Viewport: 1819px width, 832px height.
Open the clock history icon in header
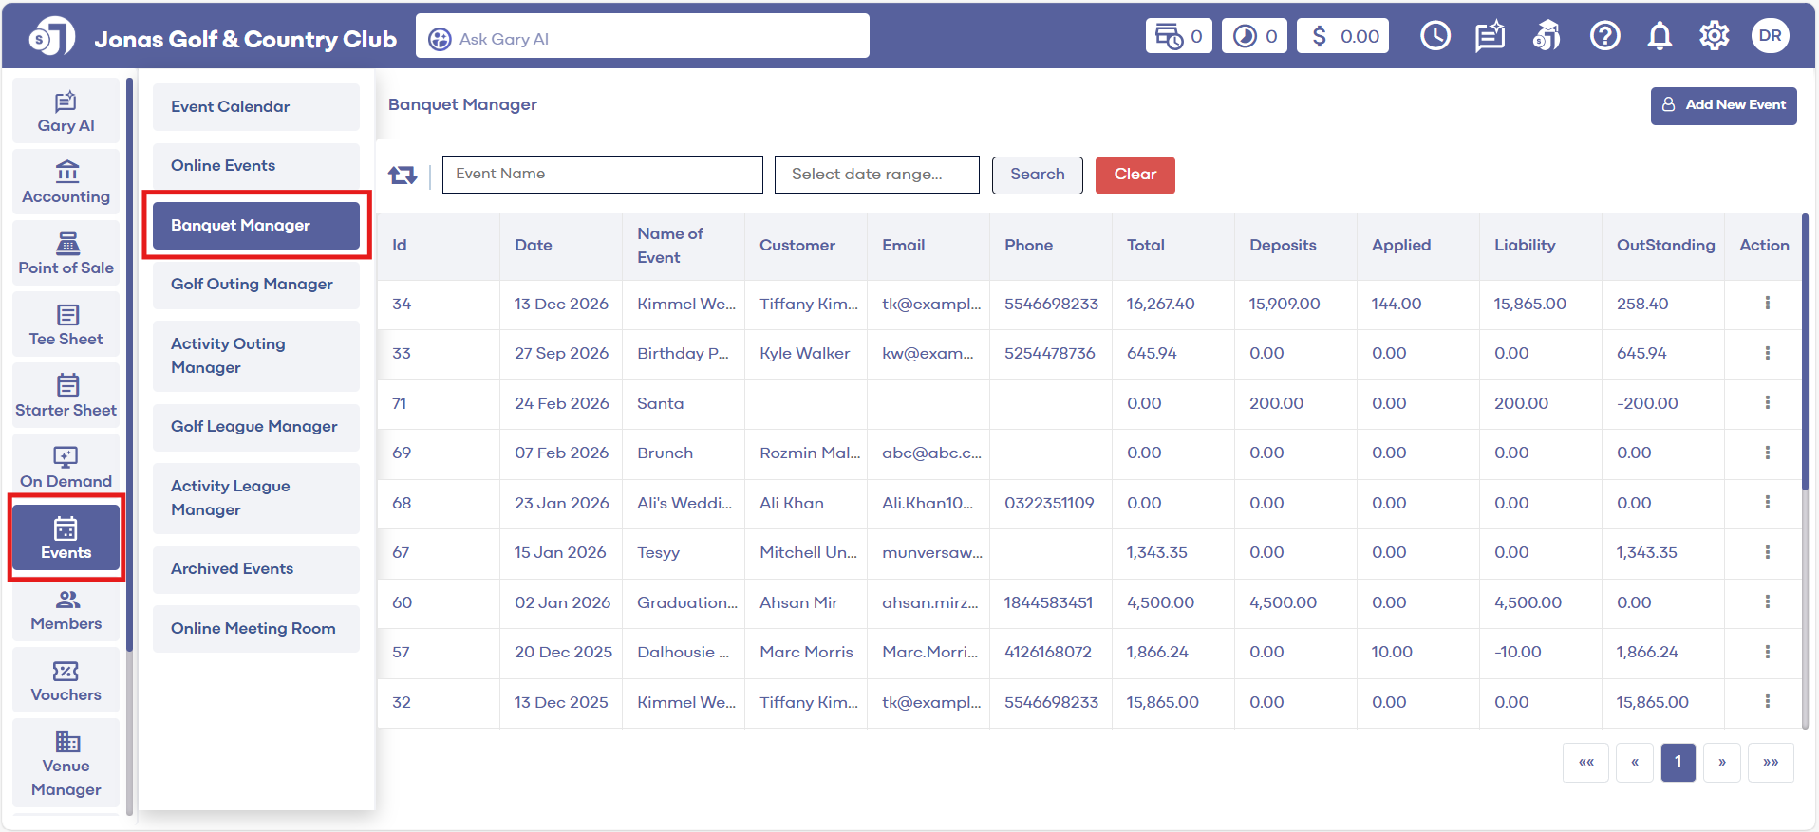tap(1435, 37)
